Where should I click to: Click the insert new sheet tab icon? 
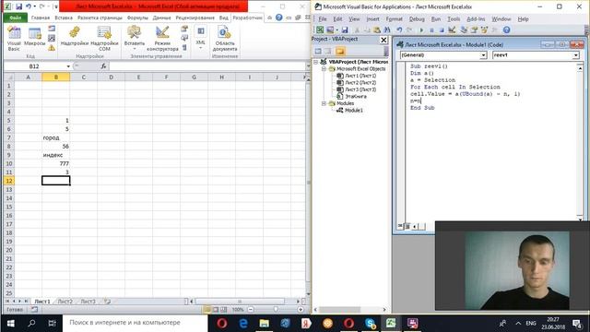[x=108, y=302]
